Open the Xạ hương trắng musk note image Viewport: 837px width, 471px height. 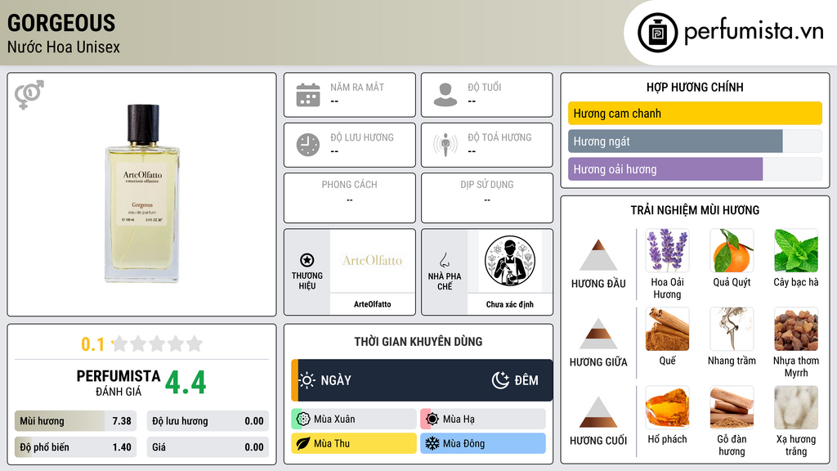796,407
